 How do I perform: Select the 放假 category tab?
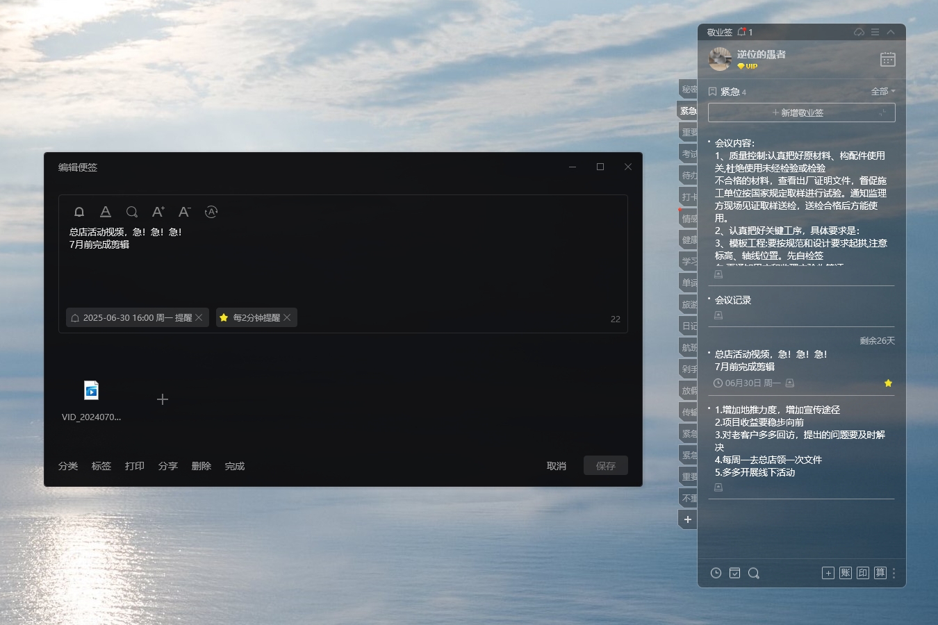point(688,390)
